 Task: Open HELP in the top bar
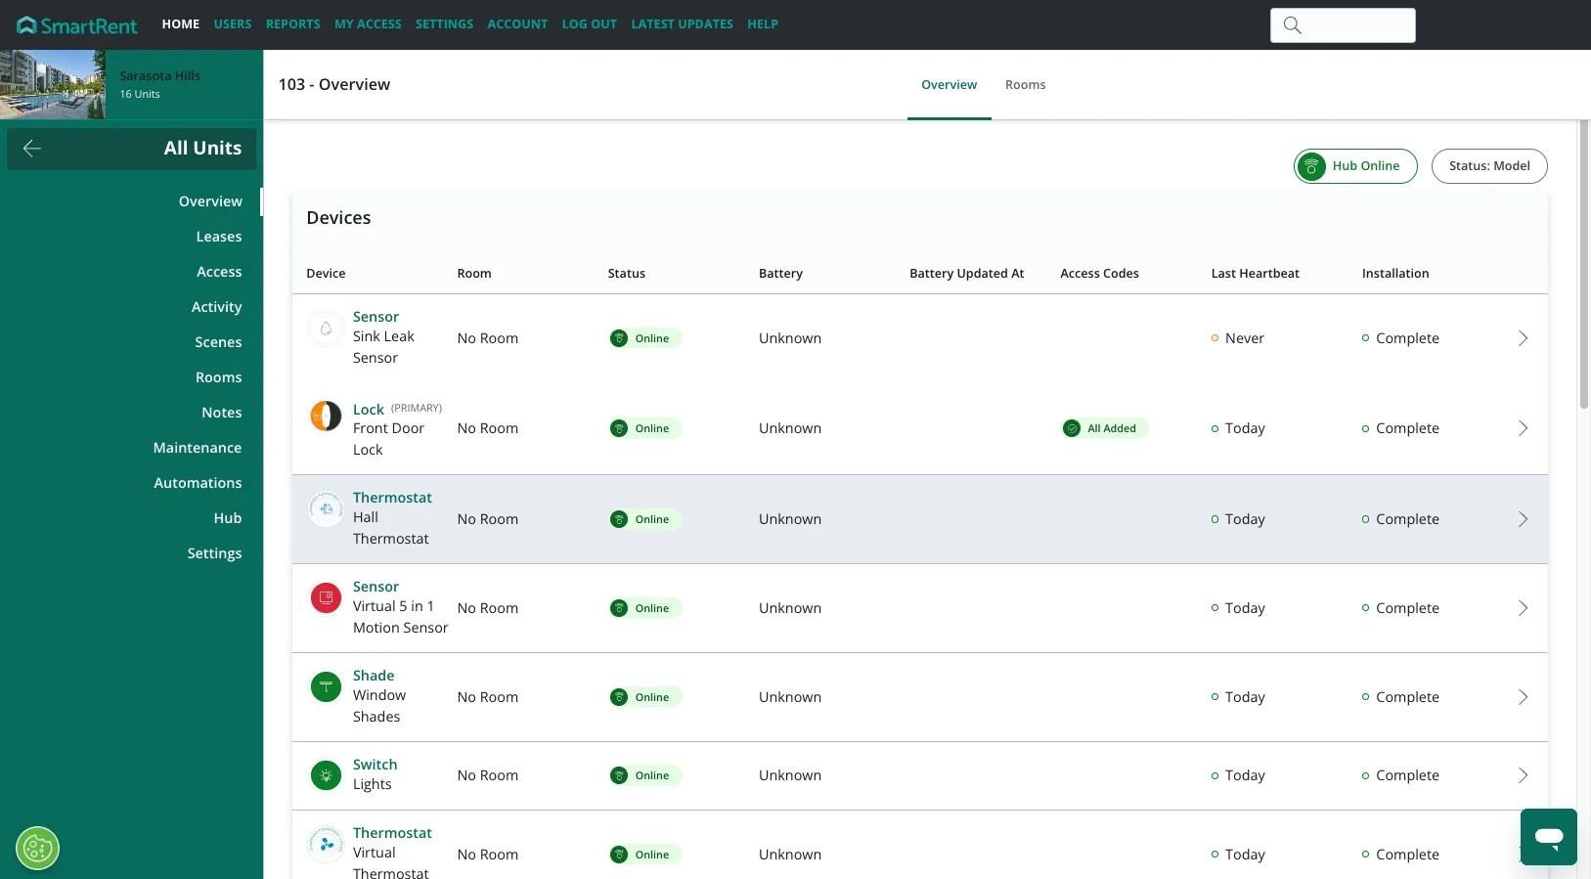pyautogui.click(x=763, y=24)
